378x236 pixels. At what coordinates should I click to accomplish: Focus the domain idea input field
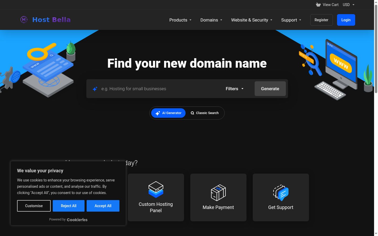(160, 89)
